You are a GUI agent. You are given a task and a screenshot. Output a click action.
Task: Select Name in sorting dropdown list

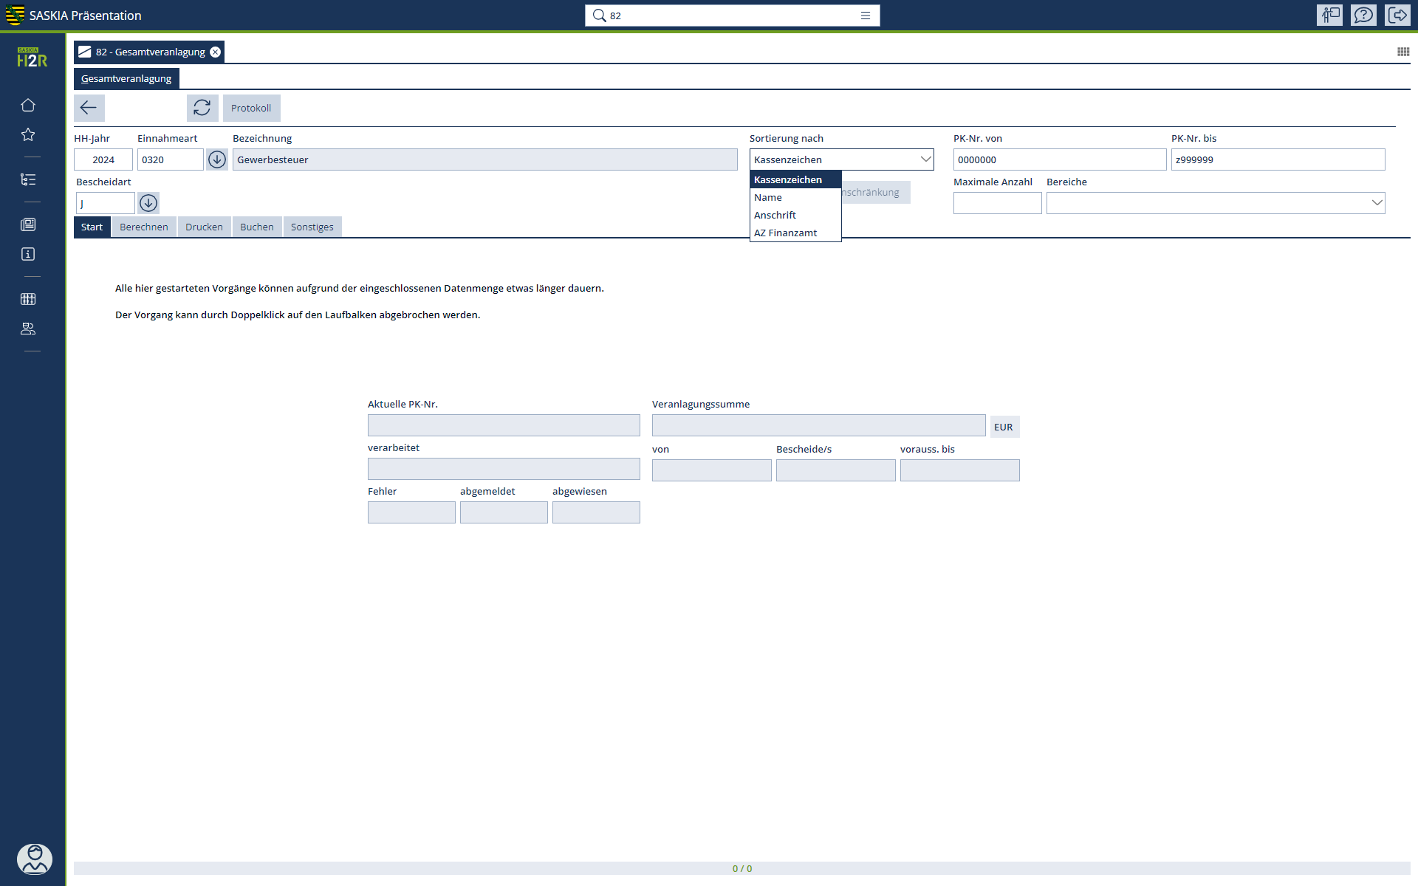(x=768, y=198)
